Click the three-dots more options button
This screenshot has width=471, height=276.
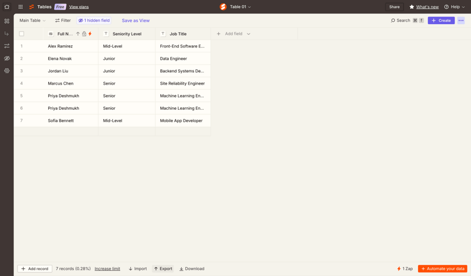tap(461, 21)
